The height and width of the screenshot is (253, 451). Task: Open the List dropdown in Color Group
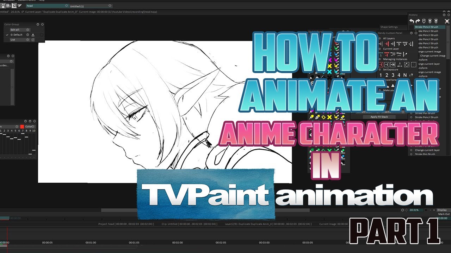click(x=20, y=40)
